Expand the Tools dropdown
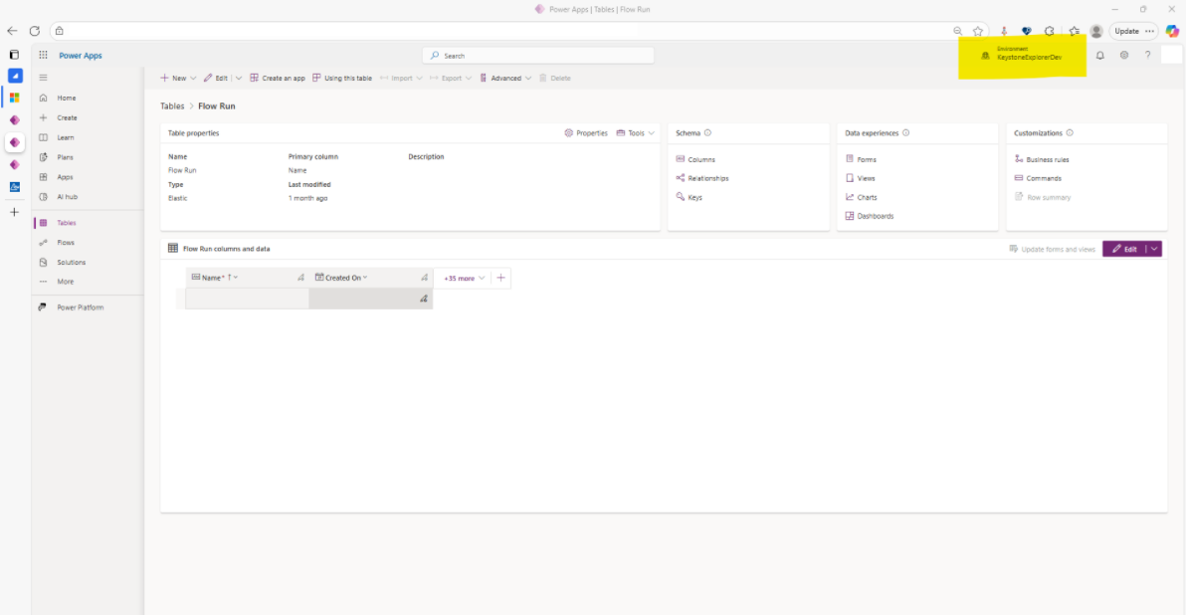 pos(636,133)
